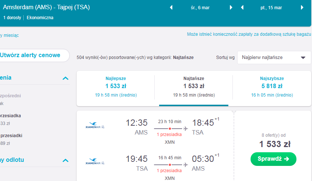Go to previous departure date arrow
312x181 pixels.
click(171, 7)
